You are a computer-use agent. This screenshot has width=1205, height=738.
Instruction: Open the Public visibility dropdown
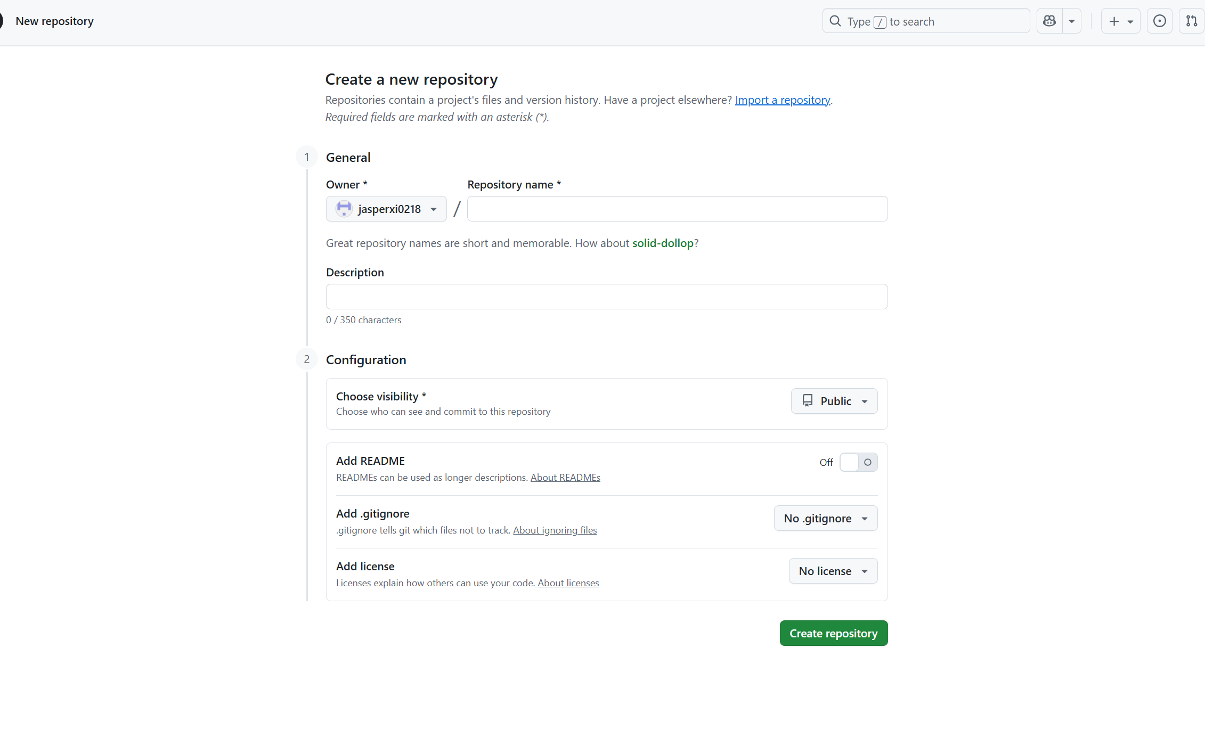(x=834, y=401)
